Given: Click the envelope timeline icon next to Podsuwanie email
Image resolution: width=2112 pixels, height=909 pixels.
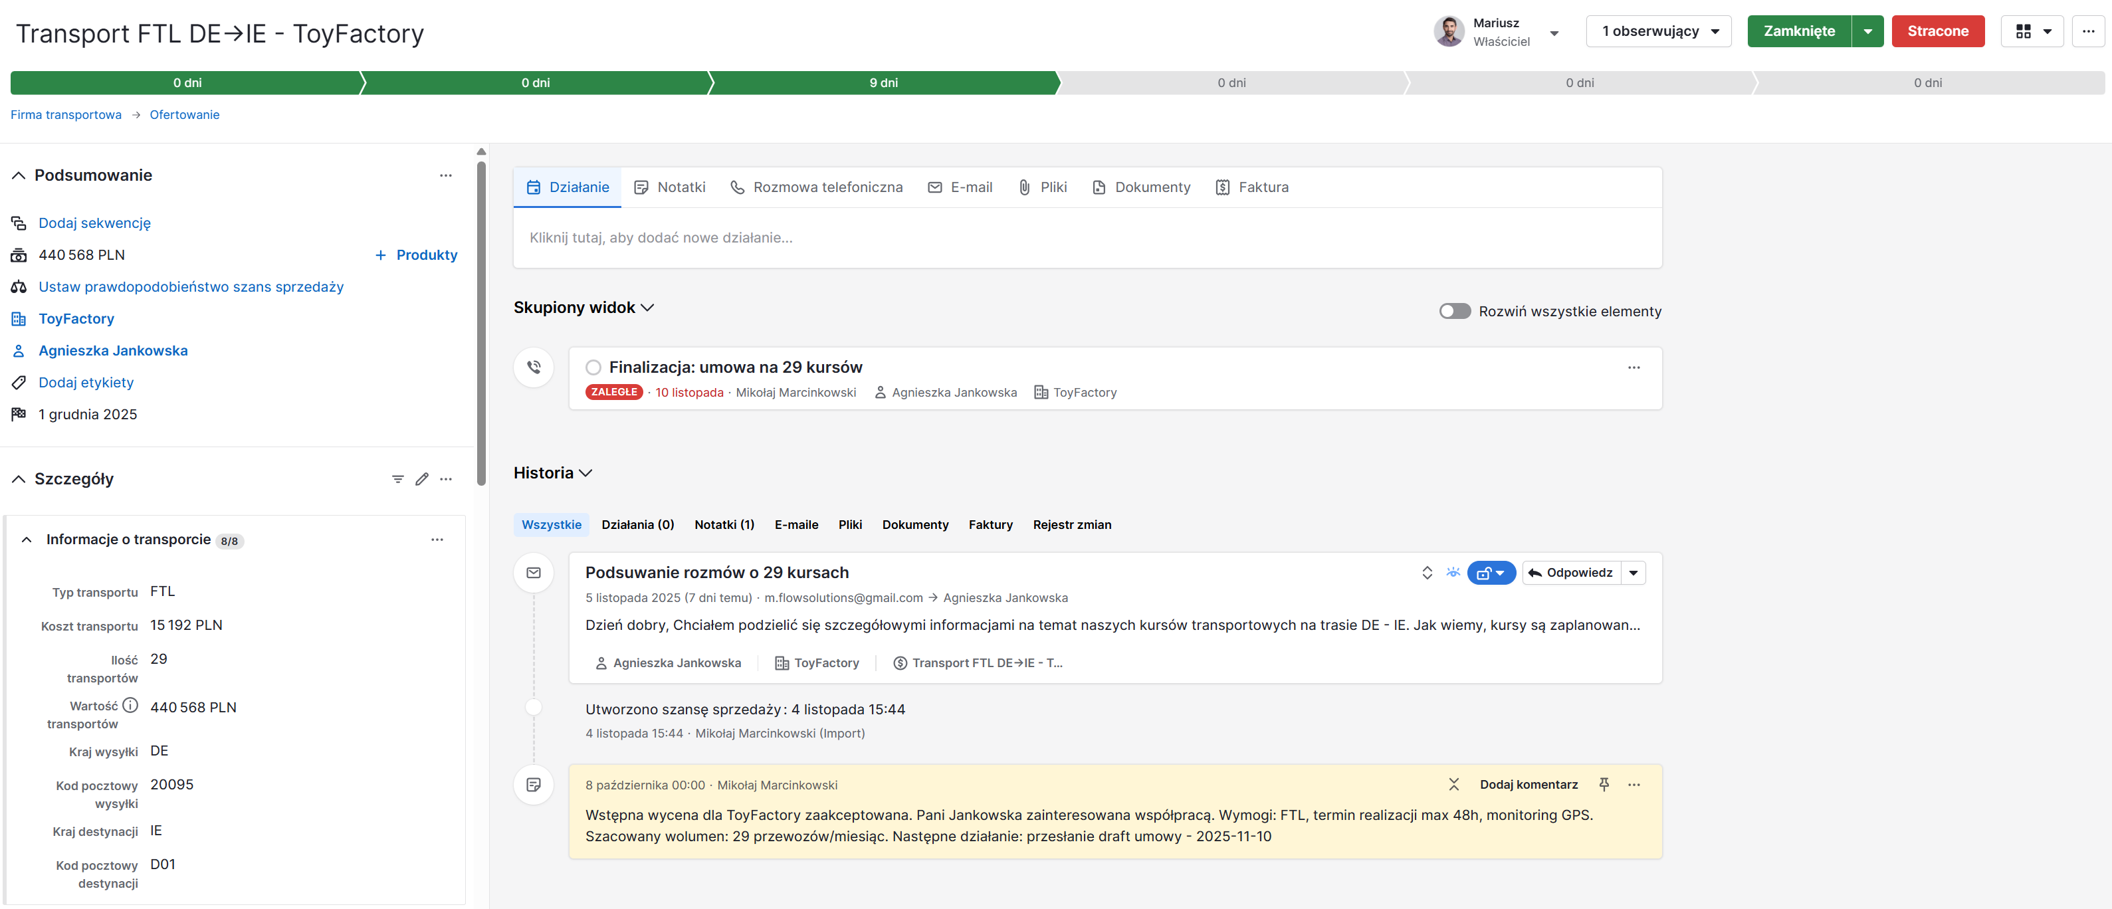Looking at the screenshot, I should [534, 572].
